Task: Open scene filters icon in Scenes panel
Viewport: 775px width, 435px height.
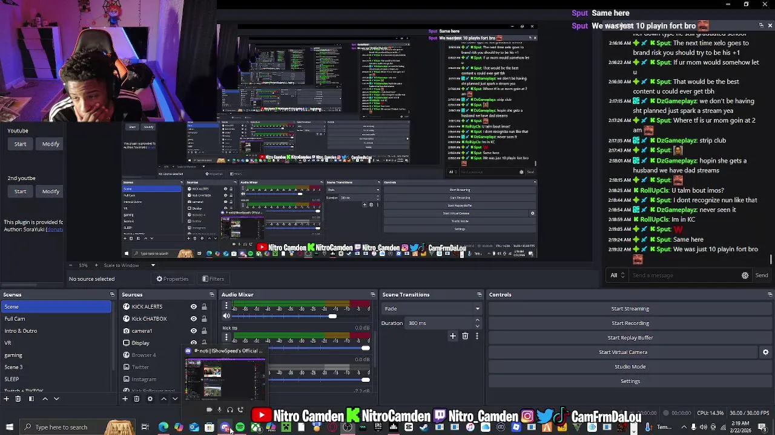Action: click(31, 399)
